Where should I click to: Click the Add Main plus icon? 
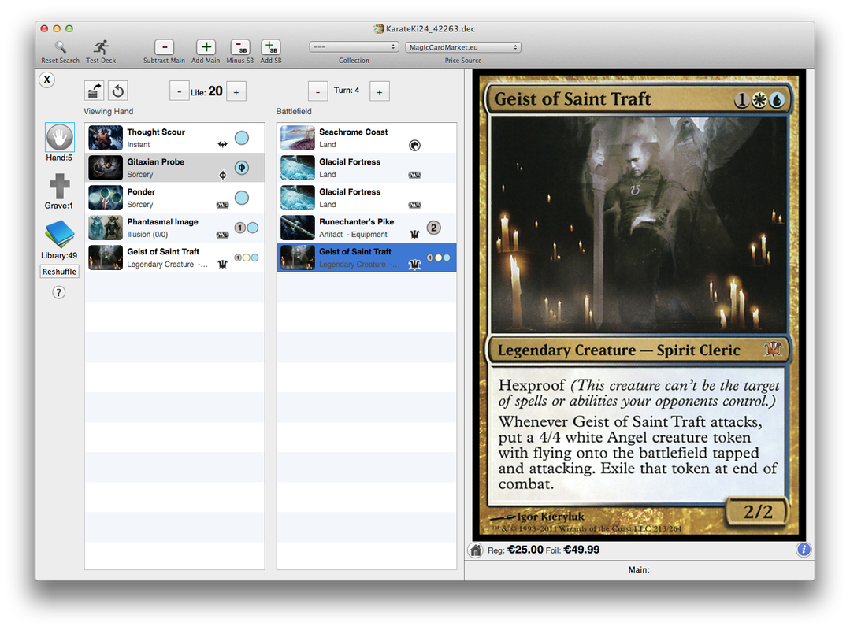tap(206, 47)
